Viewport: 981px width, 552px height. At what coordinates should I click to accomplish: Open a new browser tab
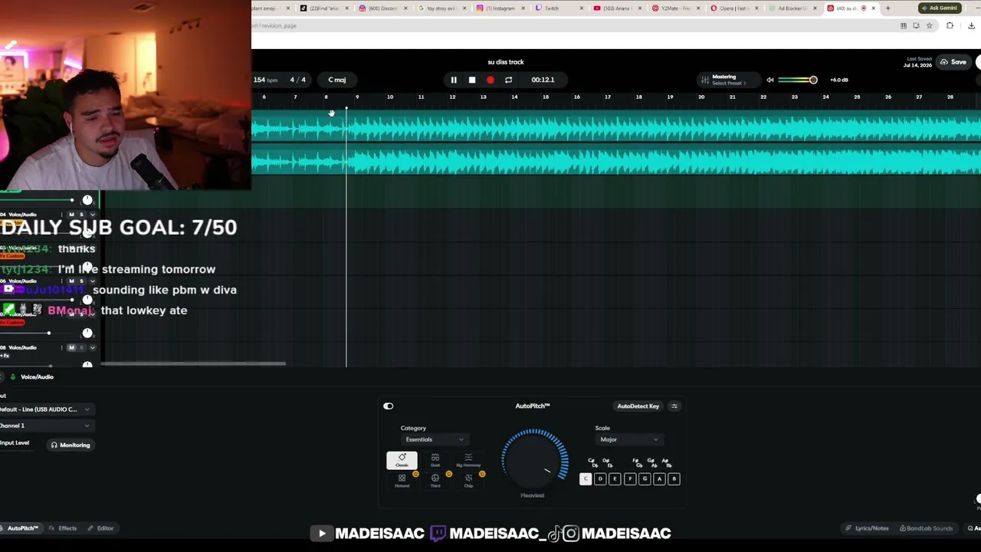point(887,8)
